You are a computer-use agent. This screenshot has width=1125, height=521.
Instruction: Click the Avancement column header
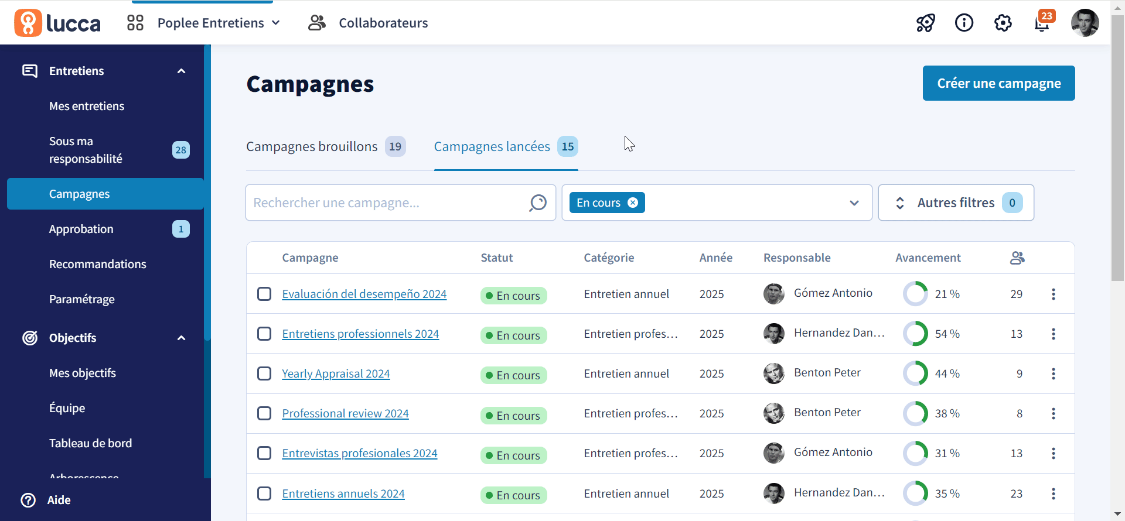point(928,258)
